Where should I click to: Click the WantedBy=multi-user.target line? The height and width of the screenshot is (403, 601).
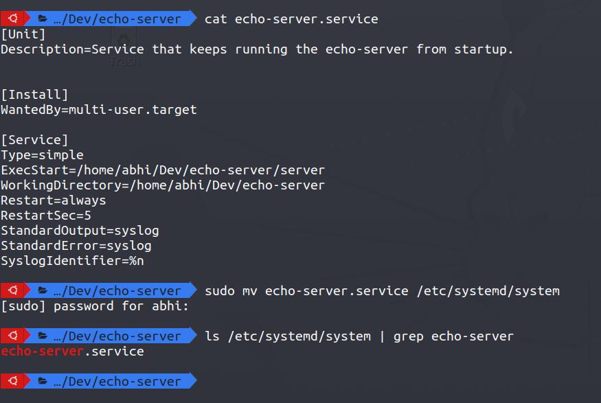click(98, 109)
